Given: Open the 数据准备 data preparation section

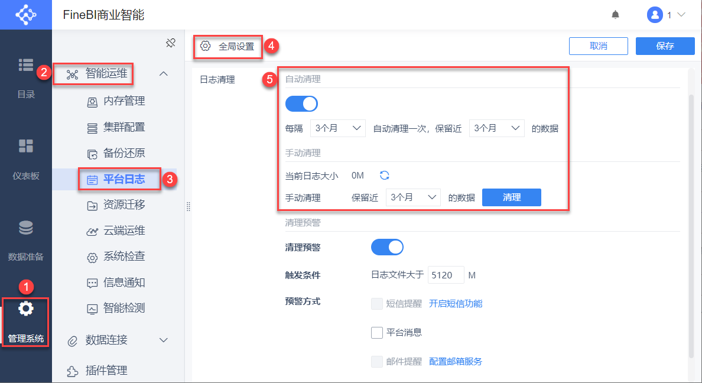Looking at the screenshot, I should (x=26, y=239).
